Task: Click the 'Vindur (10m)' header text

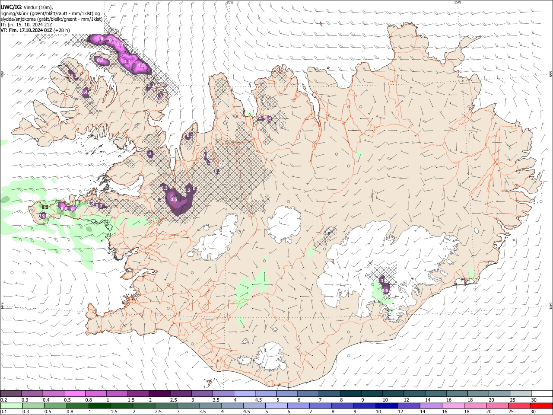Action: (38, 7)
